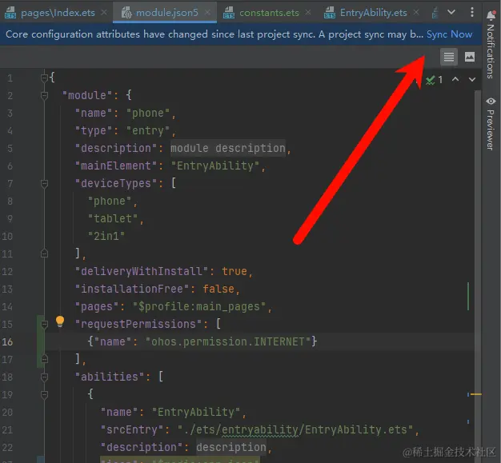Close the constants.ets tab

[x=307, y=13]
